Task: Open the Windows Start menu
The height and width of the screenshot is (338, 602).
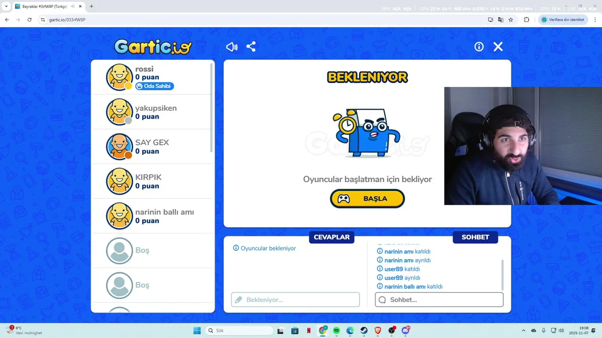Action: click(197, 330)
